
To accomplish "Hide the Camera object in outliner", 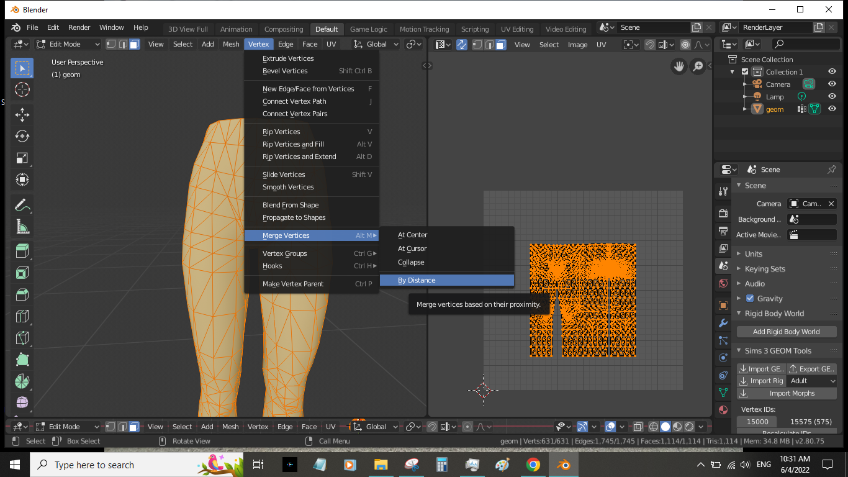I will pos(832,84).
